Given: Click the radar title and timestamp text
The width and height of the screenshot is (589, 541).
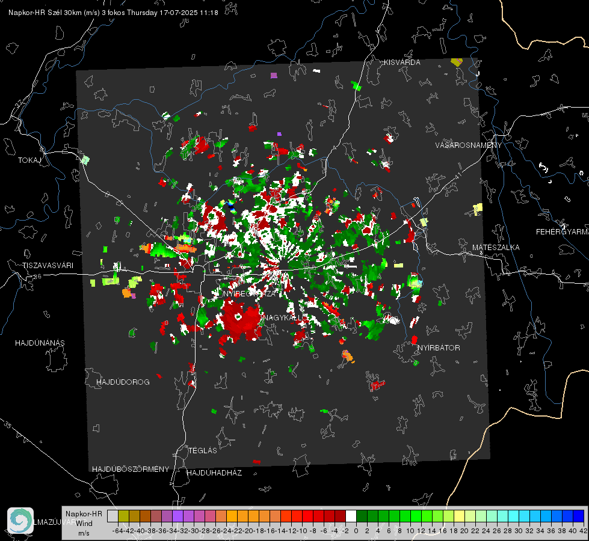Looking at the screenshot, I should point(113,13).
